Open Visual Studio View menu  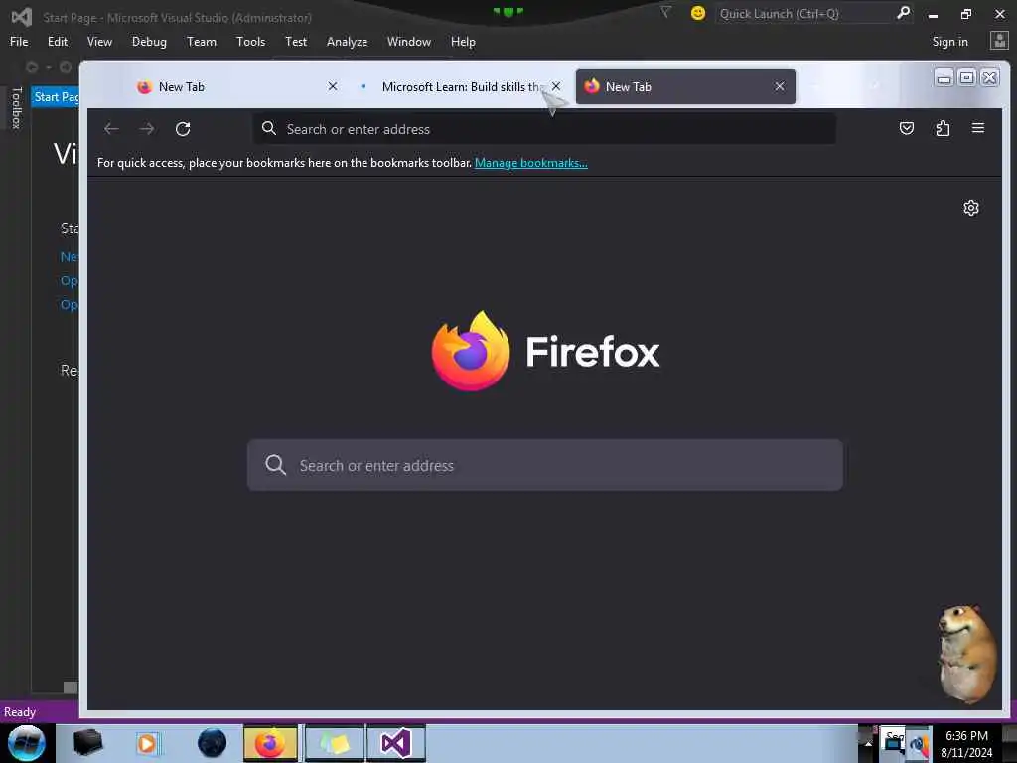pyautogui.click(x=99, y=42)
